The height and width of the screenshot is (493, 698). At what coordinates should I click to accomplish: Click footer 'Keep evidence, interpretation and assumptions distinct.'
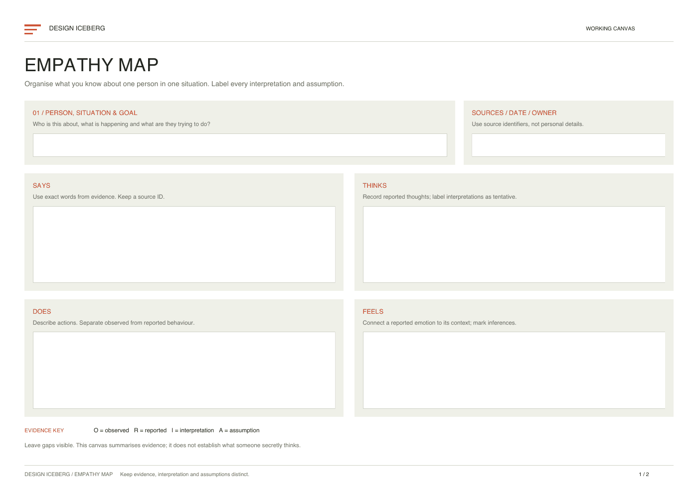184,475
